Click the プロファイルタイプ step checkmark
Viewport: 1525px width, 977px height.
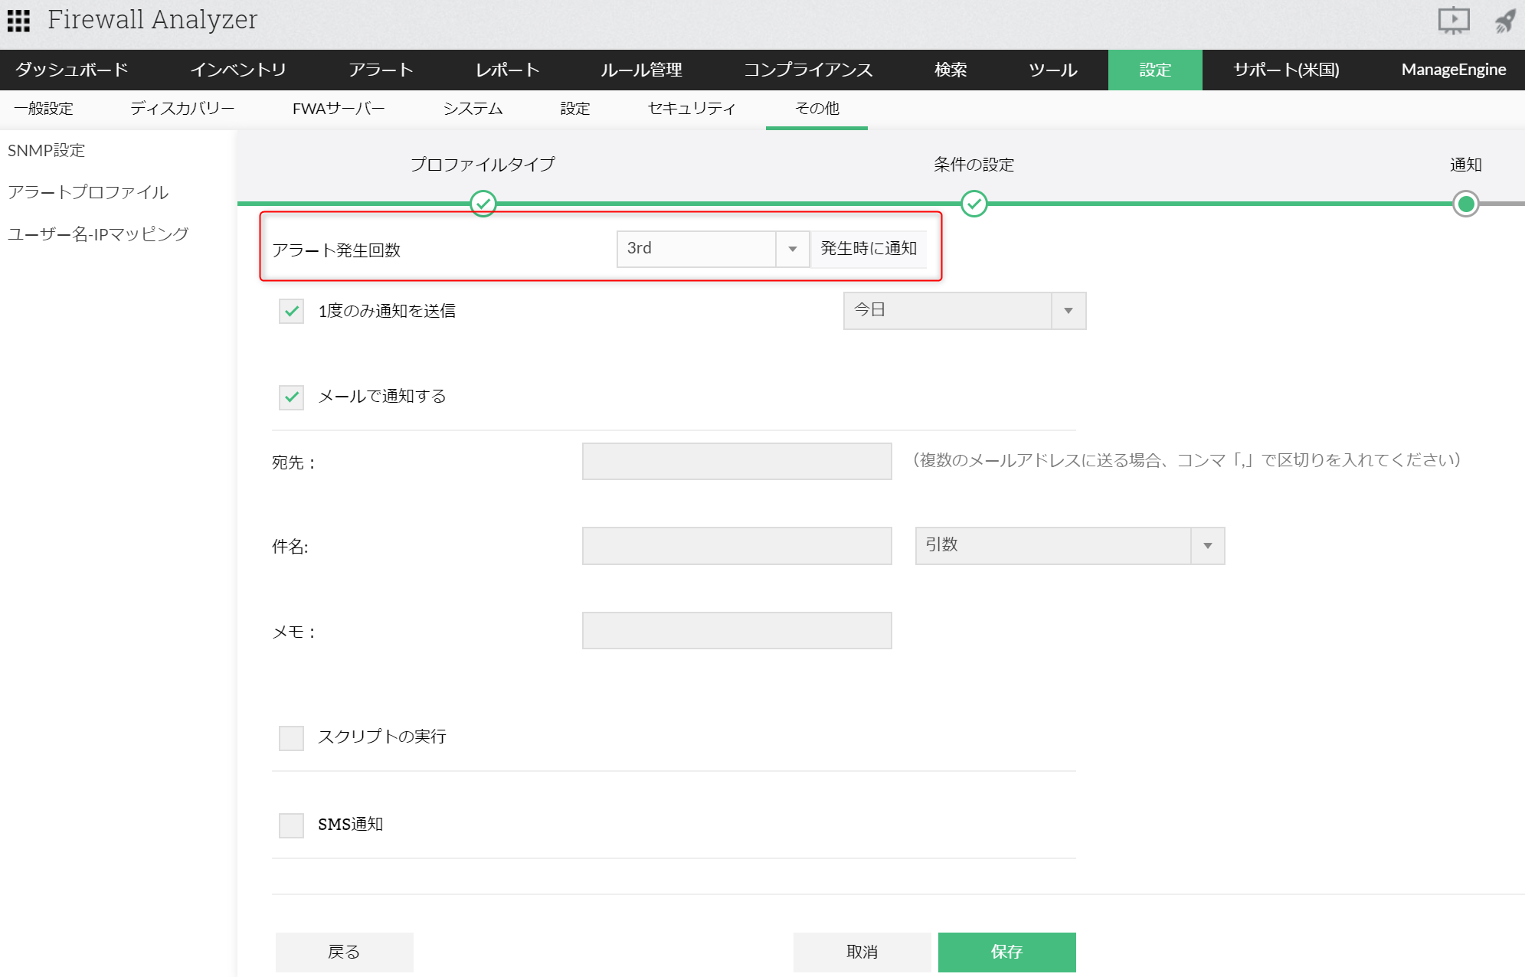[x=483, y=204]
